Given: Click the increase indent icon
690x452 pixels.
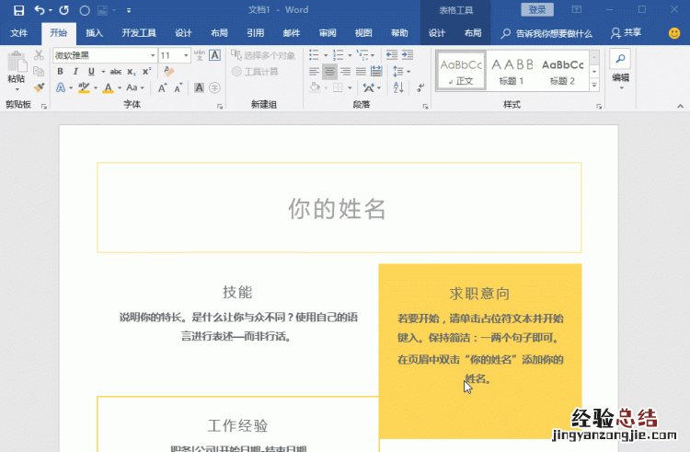Looking at the screenshot, I should click(x=408, y=55).
